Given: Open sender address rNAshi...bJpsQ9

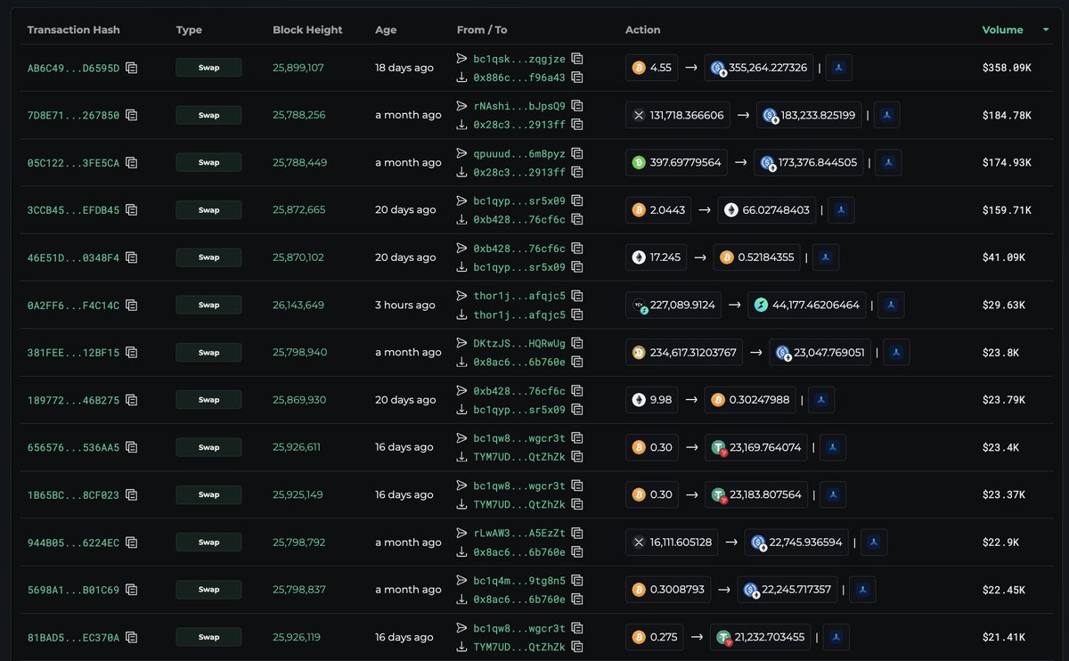Looking at the screenshot, I should coord(519,106).
